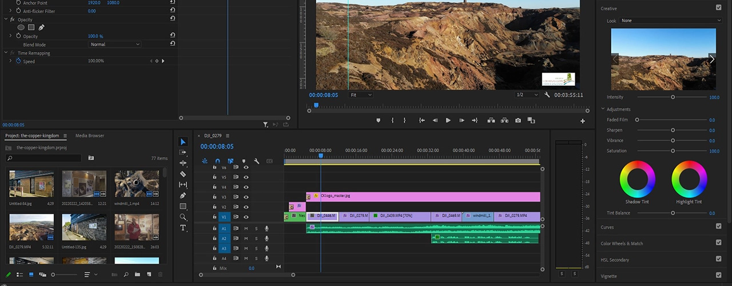
Task: Toggle Linked Selection in timeline
Action: pos(230,161)
